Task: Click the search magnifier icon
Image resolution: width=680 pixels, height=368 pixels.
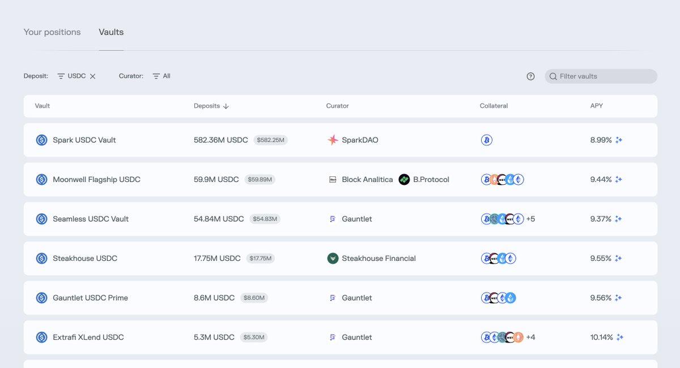Action: pos(553,76)
